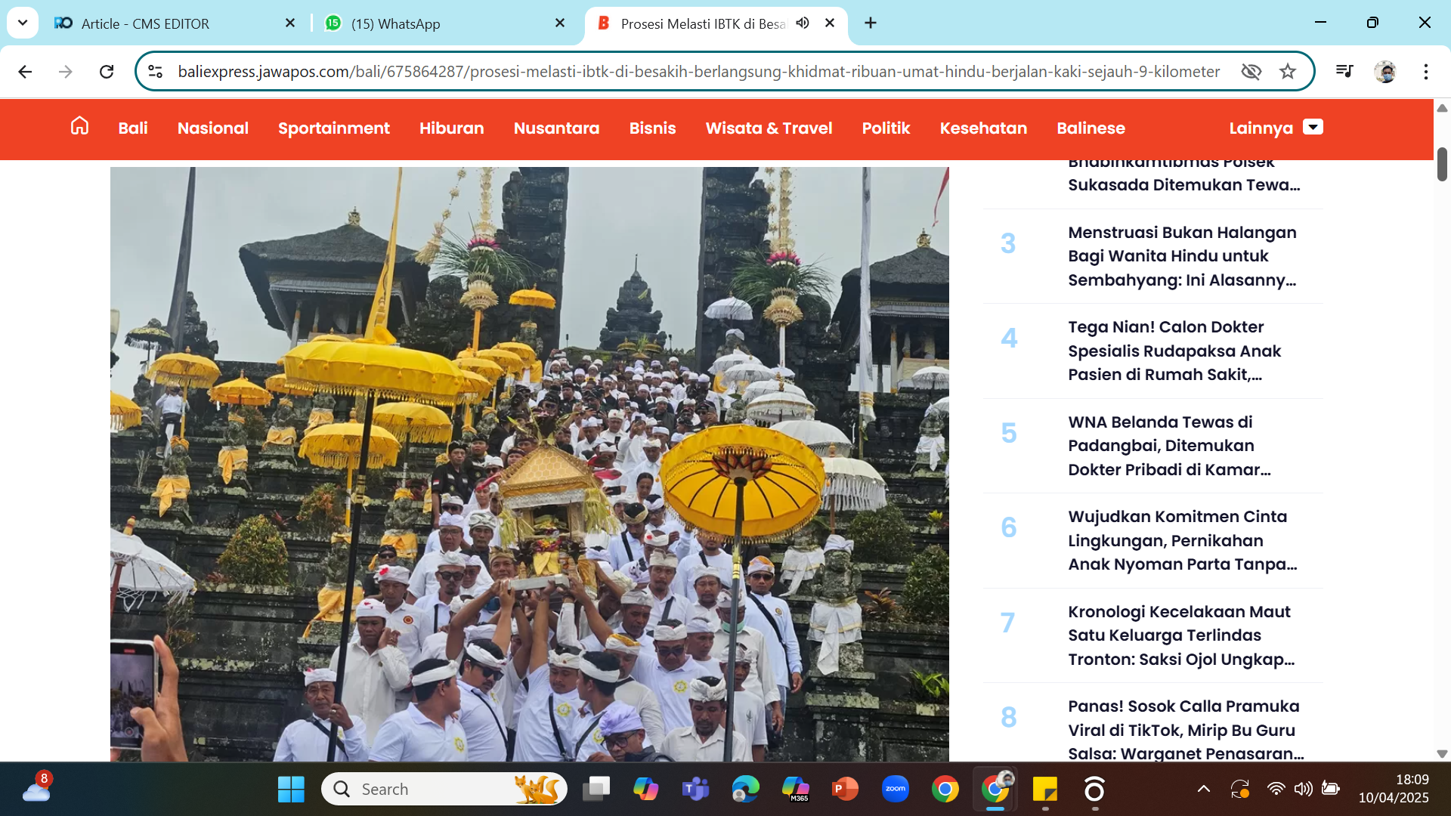1451x816 pixels.
Task: Open clock showing 18:09 10/04/2025
Action: tap(1394, 789)
